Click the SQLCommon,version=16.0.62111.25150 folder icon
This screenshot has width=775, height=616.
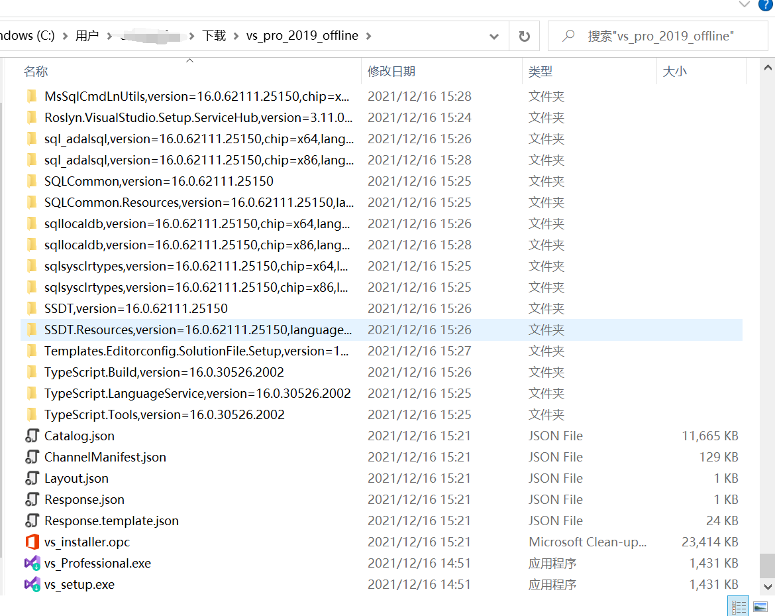[x=32, y=181]
